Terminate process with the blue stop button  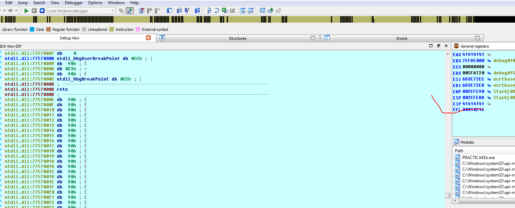(42, 11)
